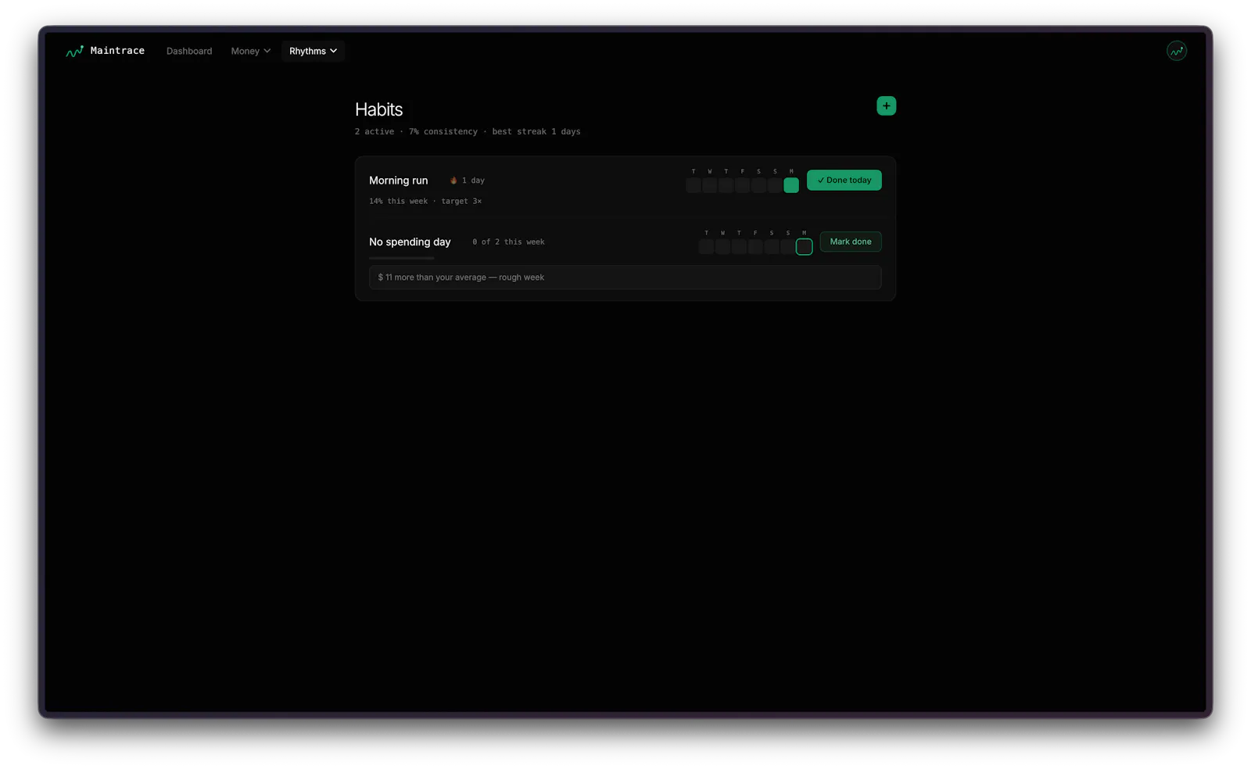Toggle Monday cell for No spending day

[x=804, y=247]
